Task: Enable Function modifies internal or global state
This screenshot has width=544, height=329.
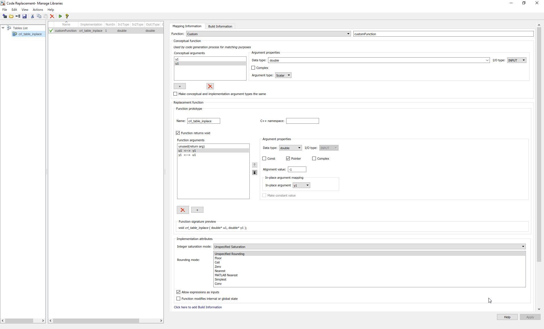Action: coord(178,299)
